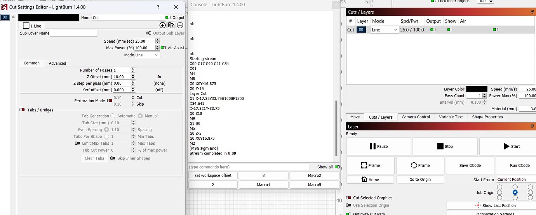Select center Job Origin radio button
The image size is (536, 215).
[515, 192]
